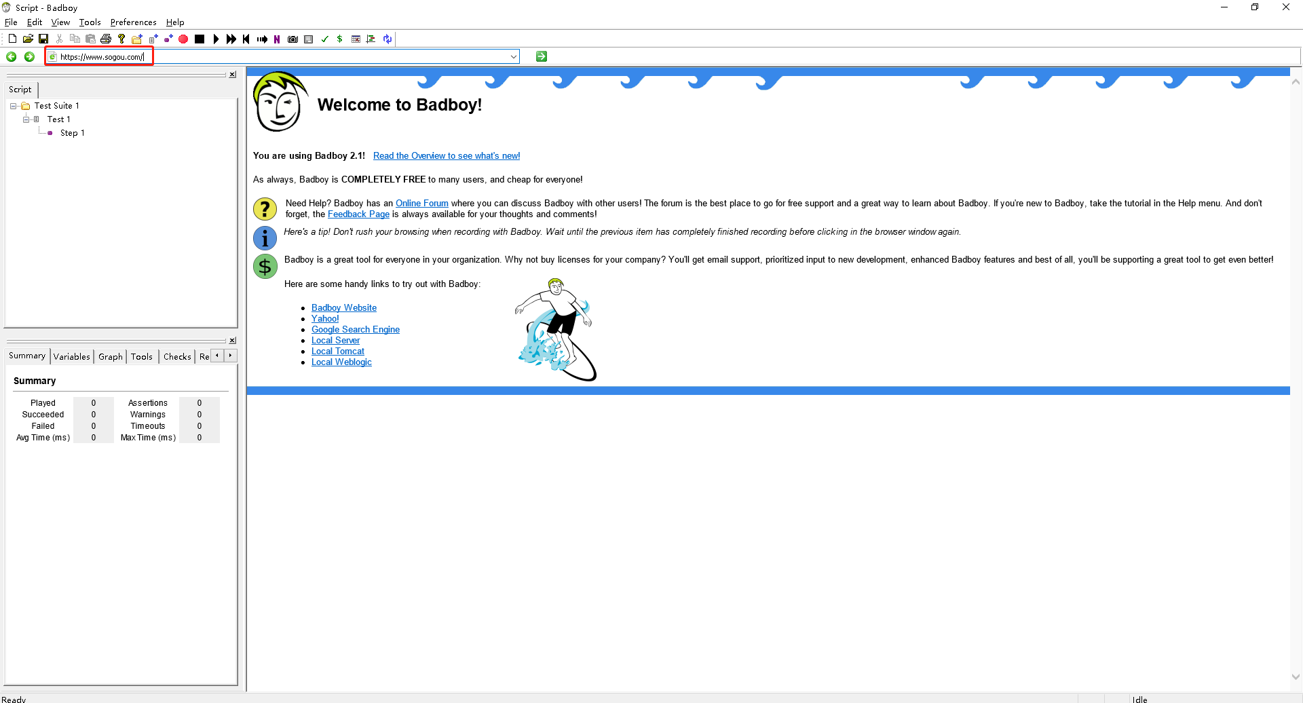Open the Local Server link
Viewport: 1303px width, 703px height.
tap(336, 341)
